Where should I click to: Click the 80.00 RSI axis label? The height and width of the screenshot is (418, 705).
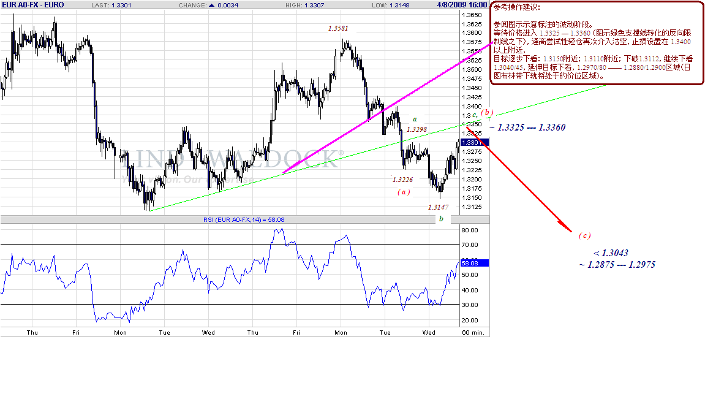tap(470, 230)
